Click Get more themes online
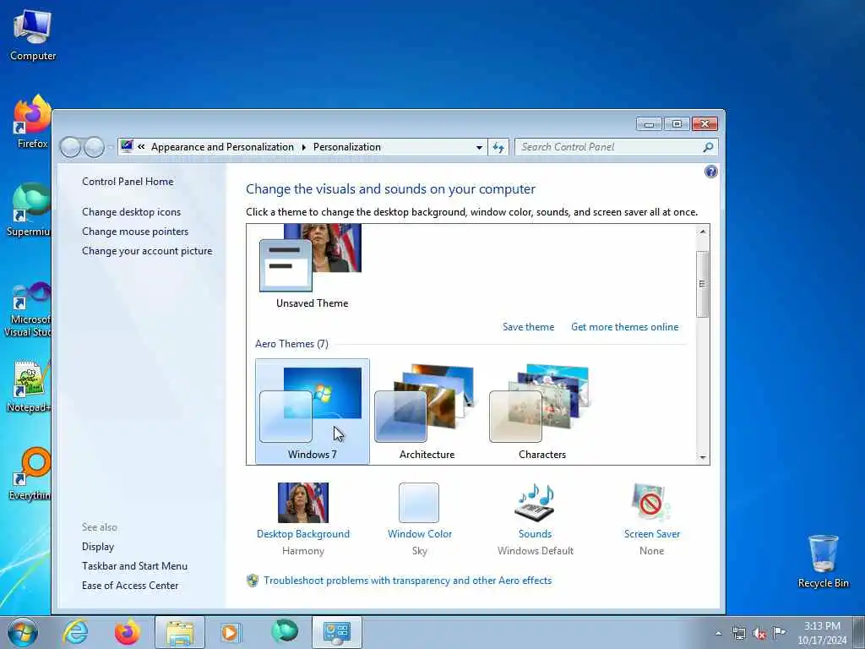The image size is (865, 649). pyautogui.click(x=625, y=327)
